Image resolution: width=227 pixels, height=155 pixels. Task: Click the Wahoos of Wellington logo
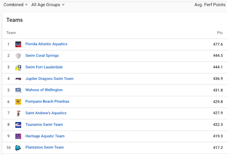click(18, 90)
